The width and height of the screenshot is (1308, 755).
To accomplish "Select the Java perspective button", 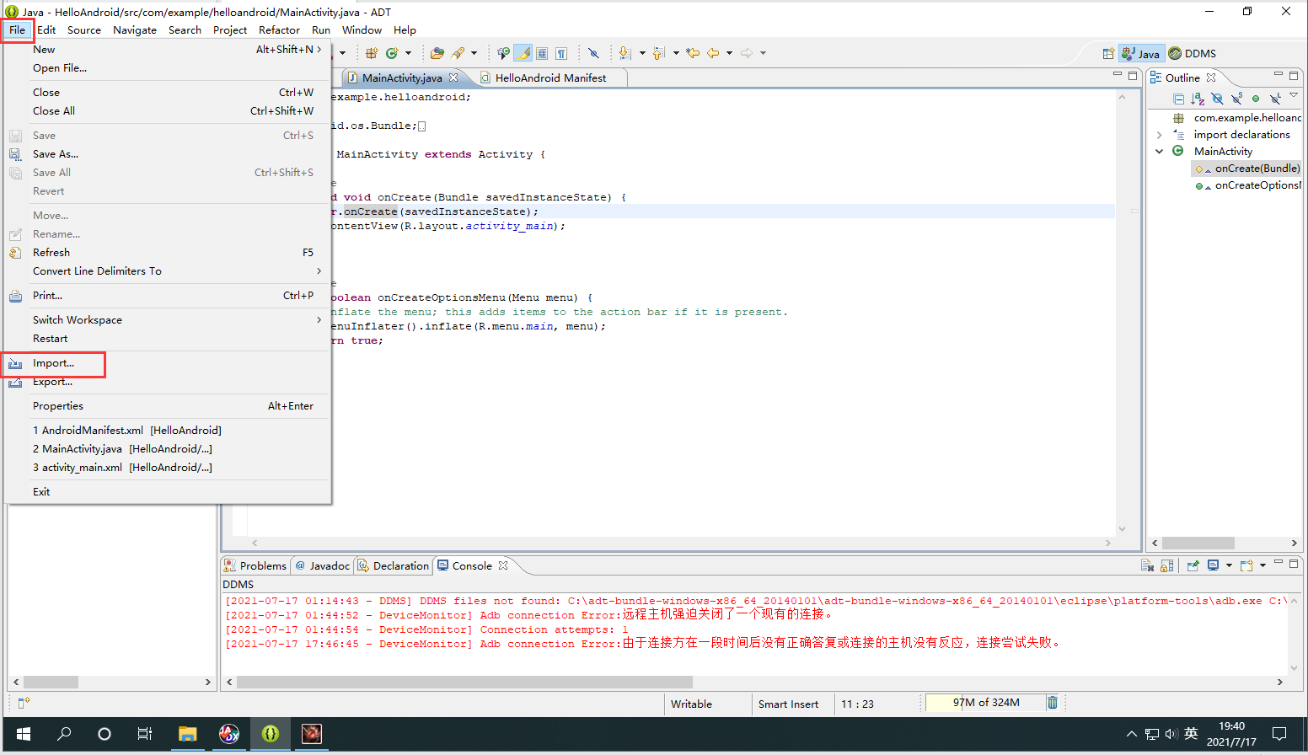I will tap(1140, 53).
